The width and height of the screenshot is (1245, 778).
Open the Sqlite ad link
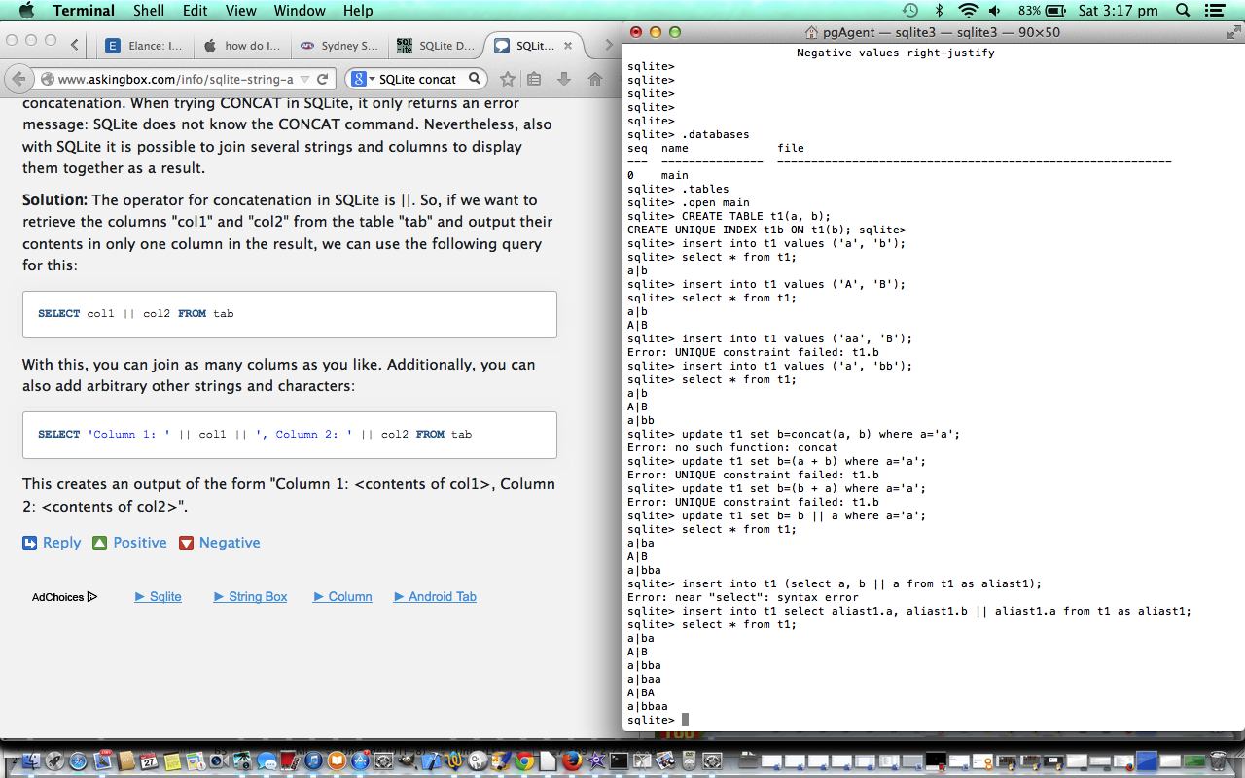(158, 596)
